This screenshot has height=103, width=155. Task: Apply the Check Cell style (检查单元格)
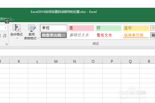pyautogui.click(x=54, y=35)
